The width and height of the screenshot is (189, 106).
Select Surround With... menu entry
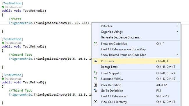point(136,79)
